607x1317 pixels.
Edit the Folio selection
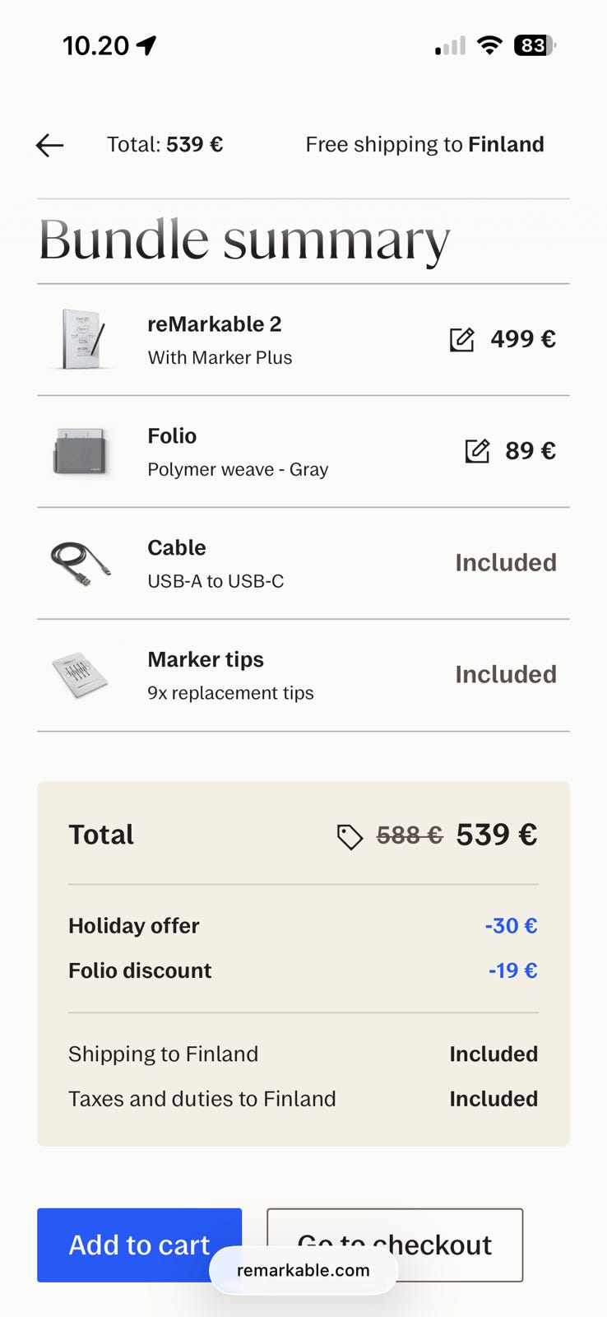point(477,451)
